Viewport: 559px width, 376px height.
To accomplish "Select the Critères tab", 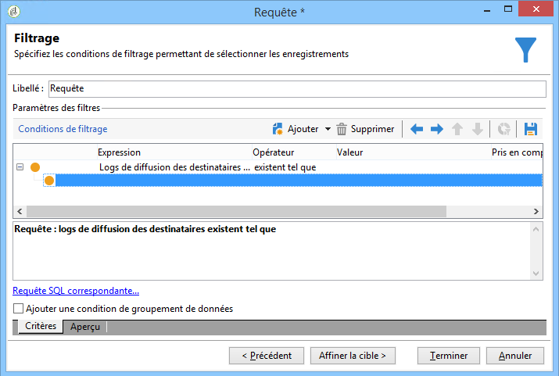I will (41, 326).
